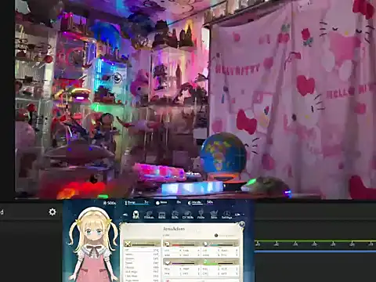This screenshot has height=282, width=376.
Task: Click the red-bar stat section header icon
Action: [168, 244]
